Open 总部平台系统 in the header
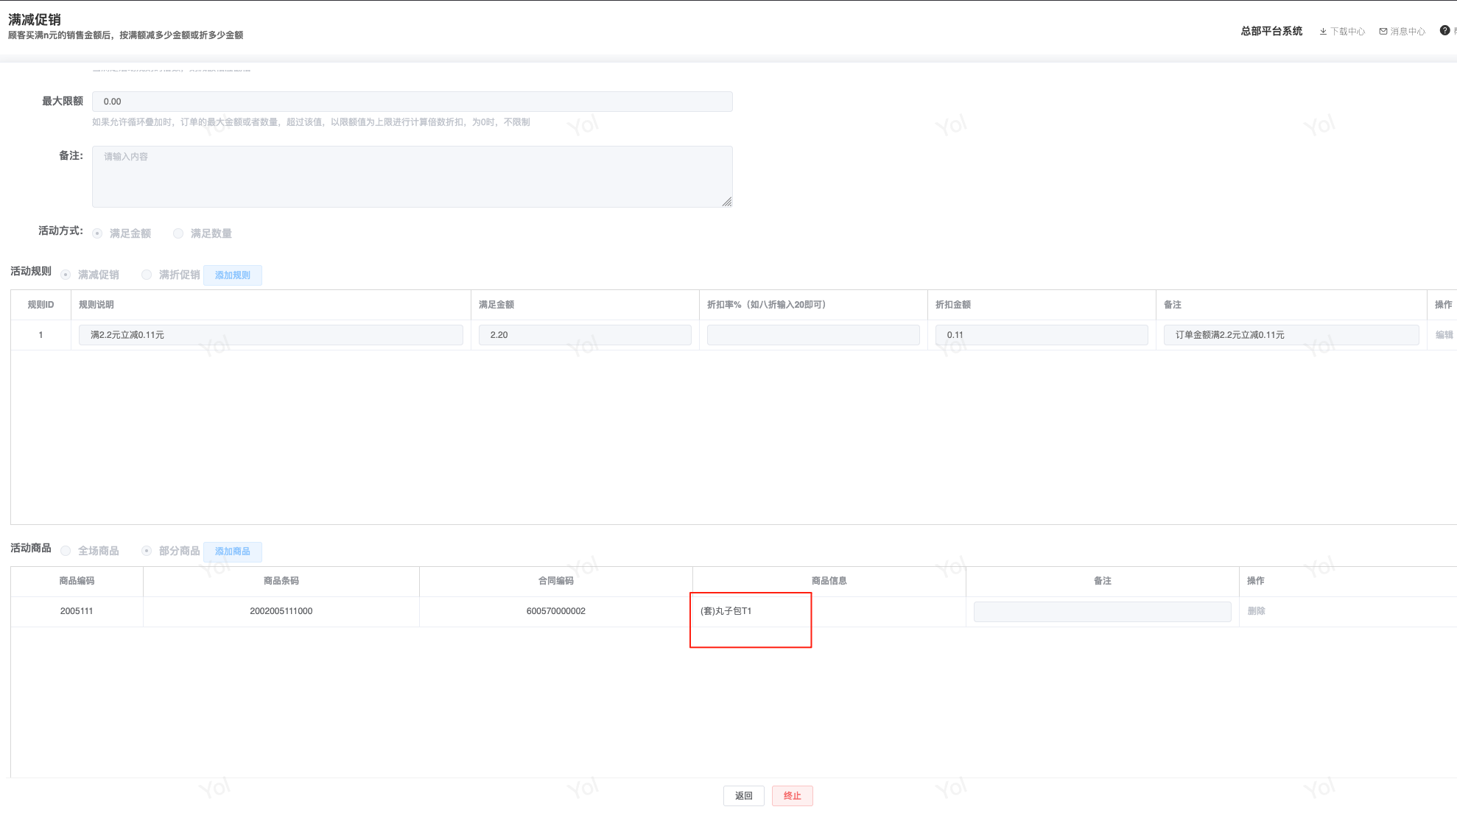Screen dimensions: 1457x818 point(1271,31)
